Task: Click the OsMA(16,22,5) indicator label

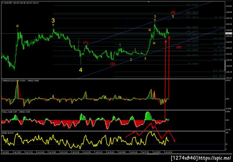Action: pos(20,80)
